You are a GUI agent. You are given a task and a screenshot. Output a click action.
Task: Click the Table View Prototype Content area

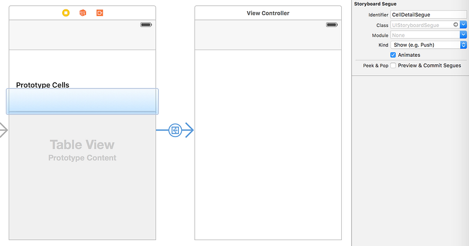click(82, 151)
